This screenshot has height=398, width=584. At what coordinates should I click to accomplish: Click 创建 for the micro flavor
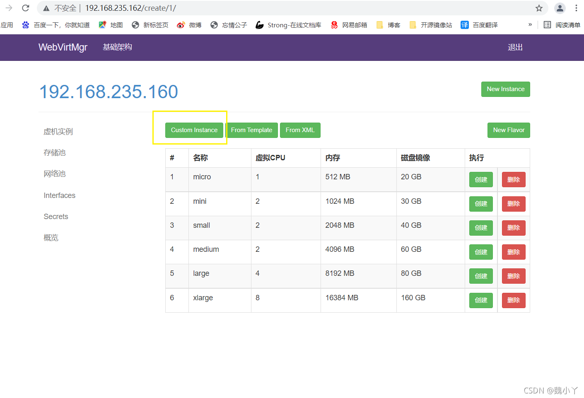481,179
